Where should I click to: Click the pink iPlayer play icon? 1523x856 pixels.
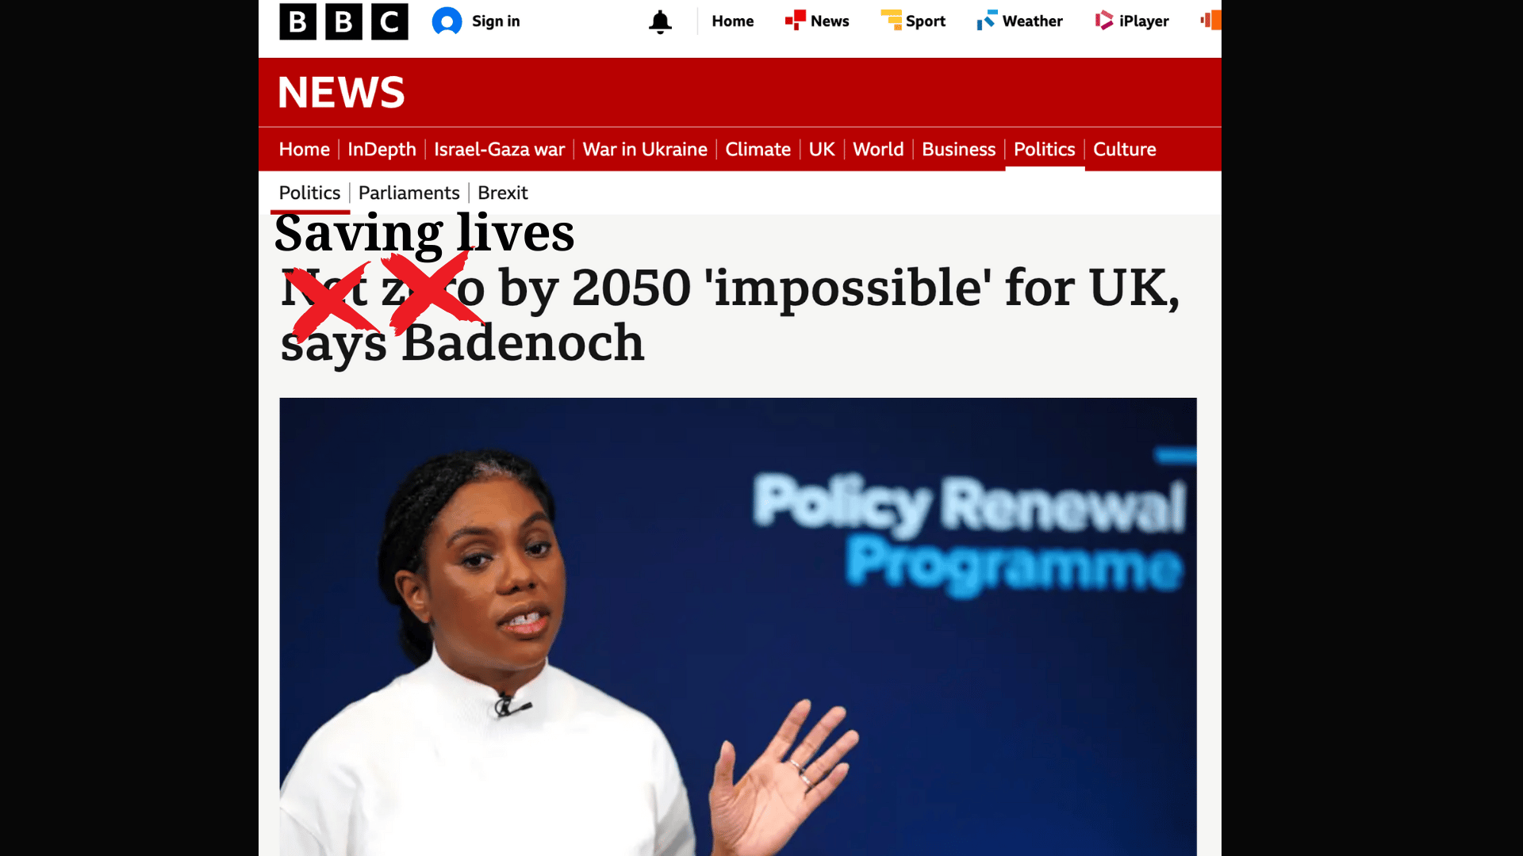pos(1104,20)
